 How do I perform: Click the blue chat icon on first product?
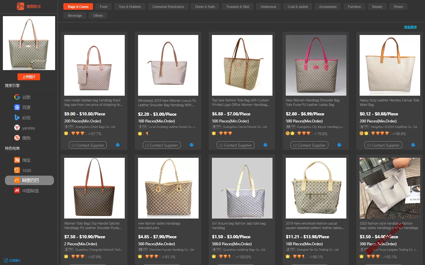118,145
